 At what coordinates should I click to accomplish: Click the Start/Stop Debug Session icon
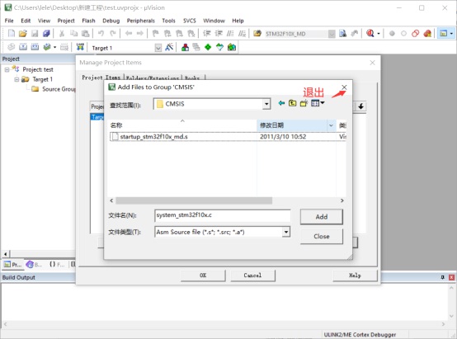pyautogui.click(x=370, y=34)
